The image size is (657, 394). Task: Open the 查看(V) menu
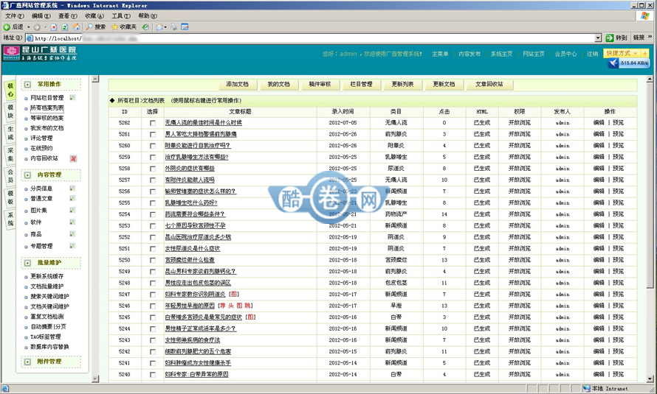67,16
